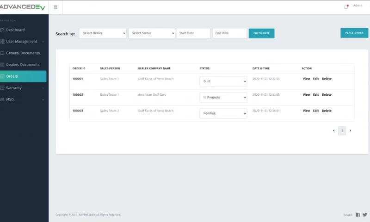
Task: Click the AdvancedEV logo
Action: pos(23,7)
